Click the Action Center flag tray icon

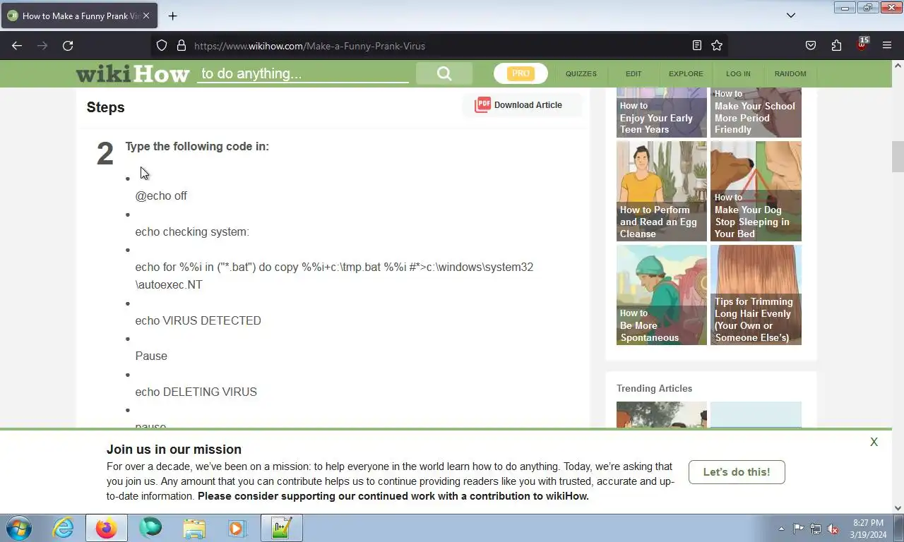point(798,529)
